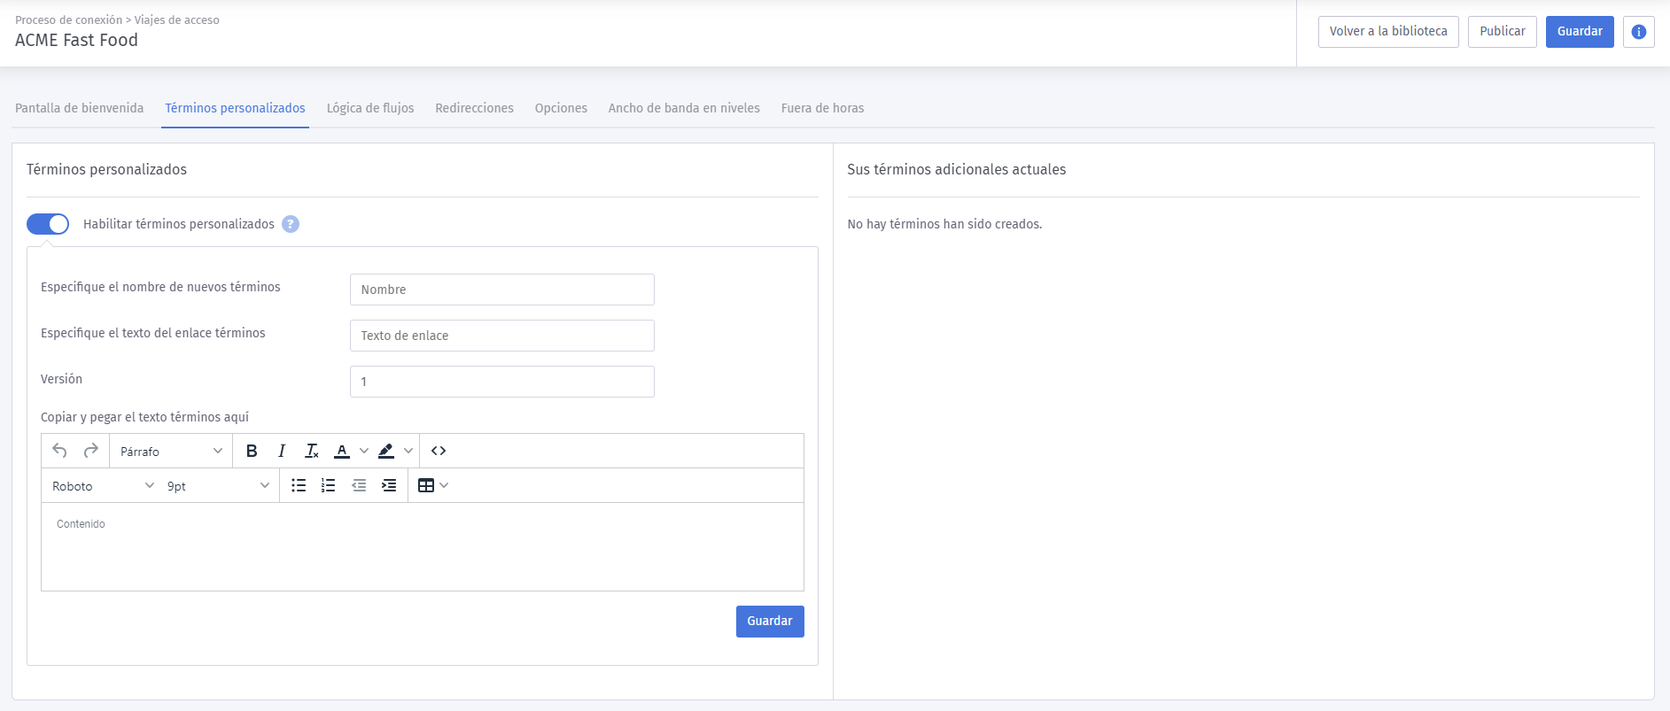Click the Volver a la biblioteca button
1670x711 pixels.
click(1388, 32)
